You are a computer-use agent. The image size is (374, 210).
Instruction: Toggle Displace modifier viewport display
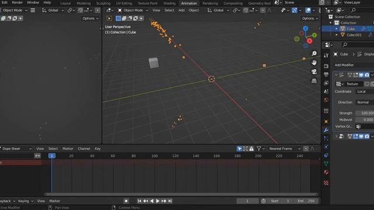361,75
